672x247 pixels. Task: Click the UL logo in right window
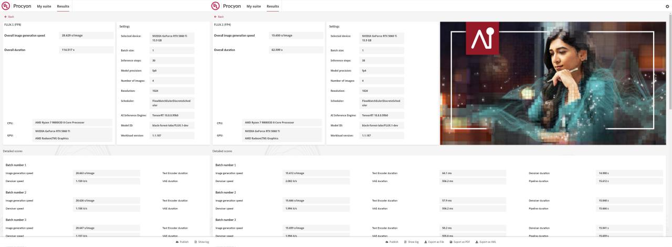[x=215, y=6]
